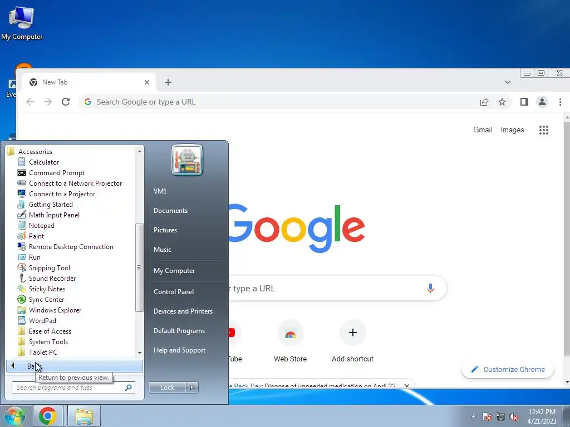The width and height of the screenshot is (570, 427).
Task: Open the Images link
Action: coord(512,130)
